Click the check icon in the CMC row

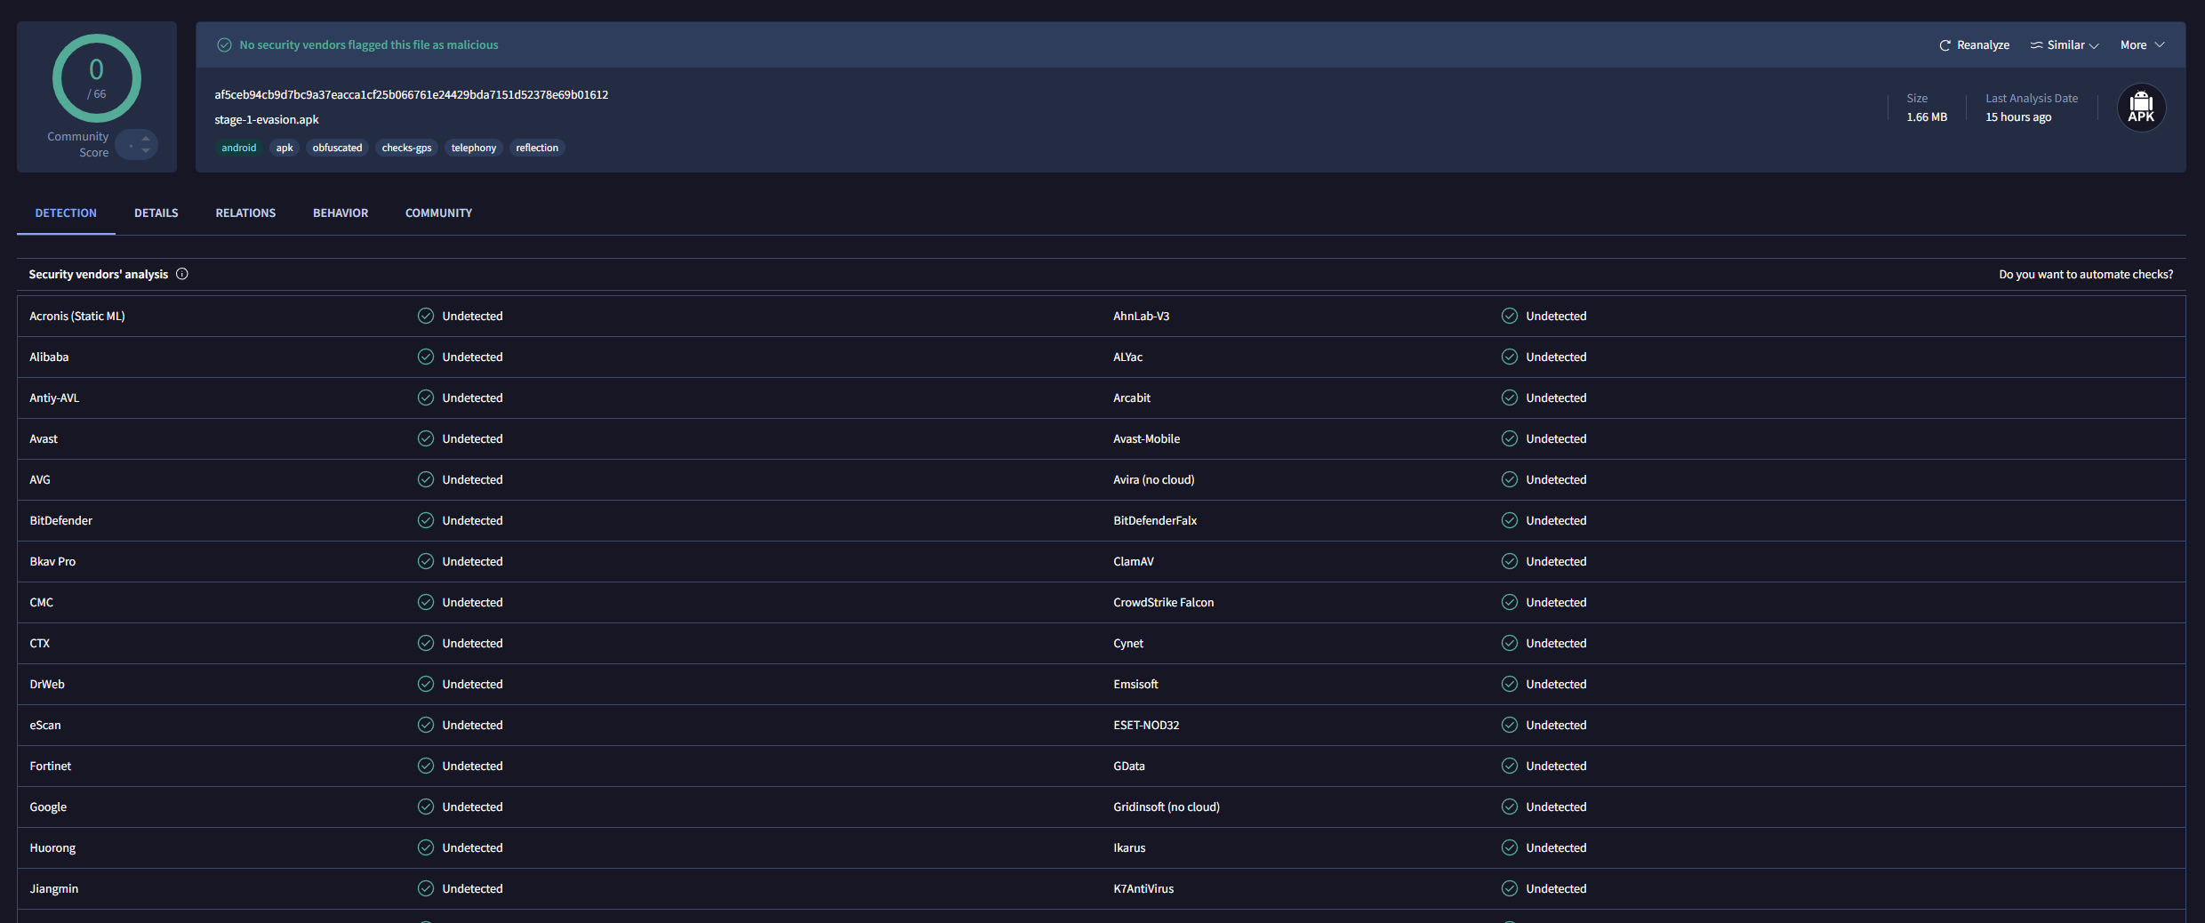click(x=426, y=602)
